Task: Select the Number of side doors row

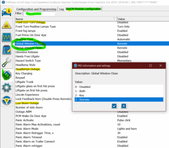Action: pos(43,107)
